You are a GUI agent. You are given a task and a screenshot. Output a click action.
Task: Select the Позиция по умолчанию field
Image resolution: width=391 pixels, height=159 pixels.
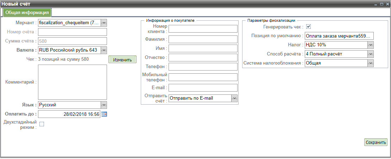339,36
